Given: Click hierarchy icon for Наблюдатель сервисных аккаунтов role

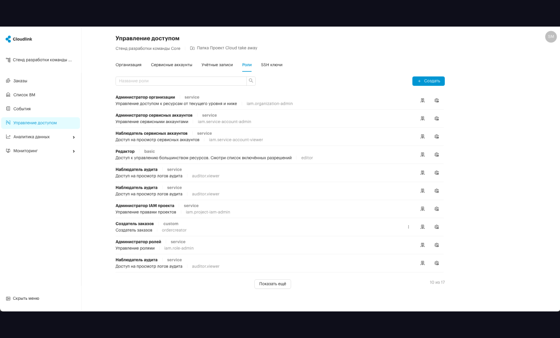Looking at the screenshot, I should [x=422, y=137].
